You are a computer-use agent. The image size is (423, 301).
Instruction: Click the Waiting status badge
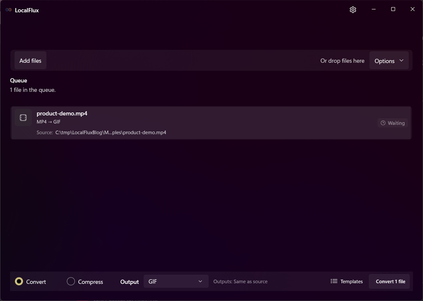[x=393, y=123]
